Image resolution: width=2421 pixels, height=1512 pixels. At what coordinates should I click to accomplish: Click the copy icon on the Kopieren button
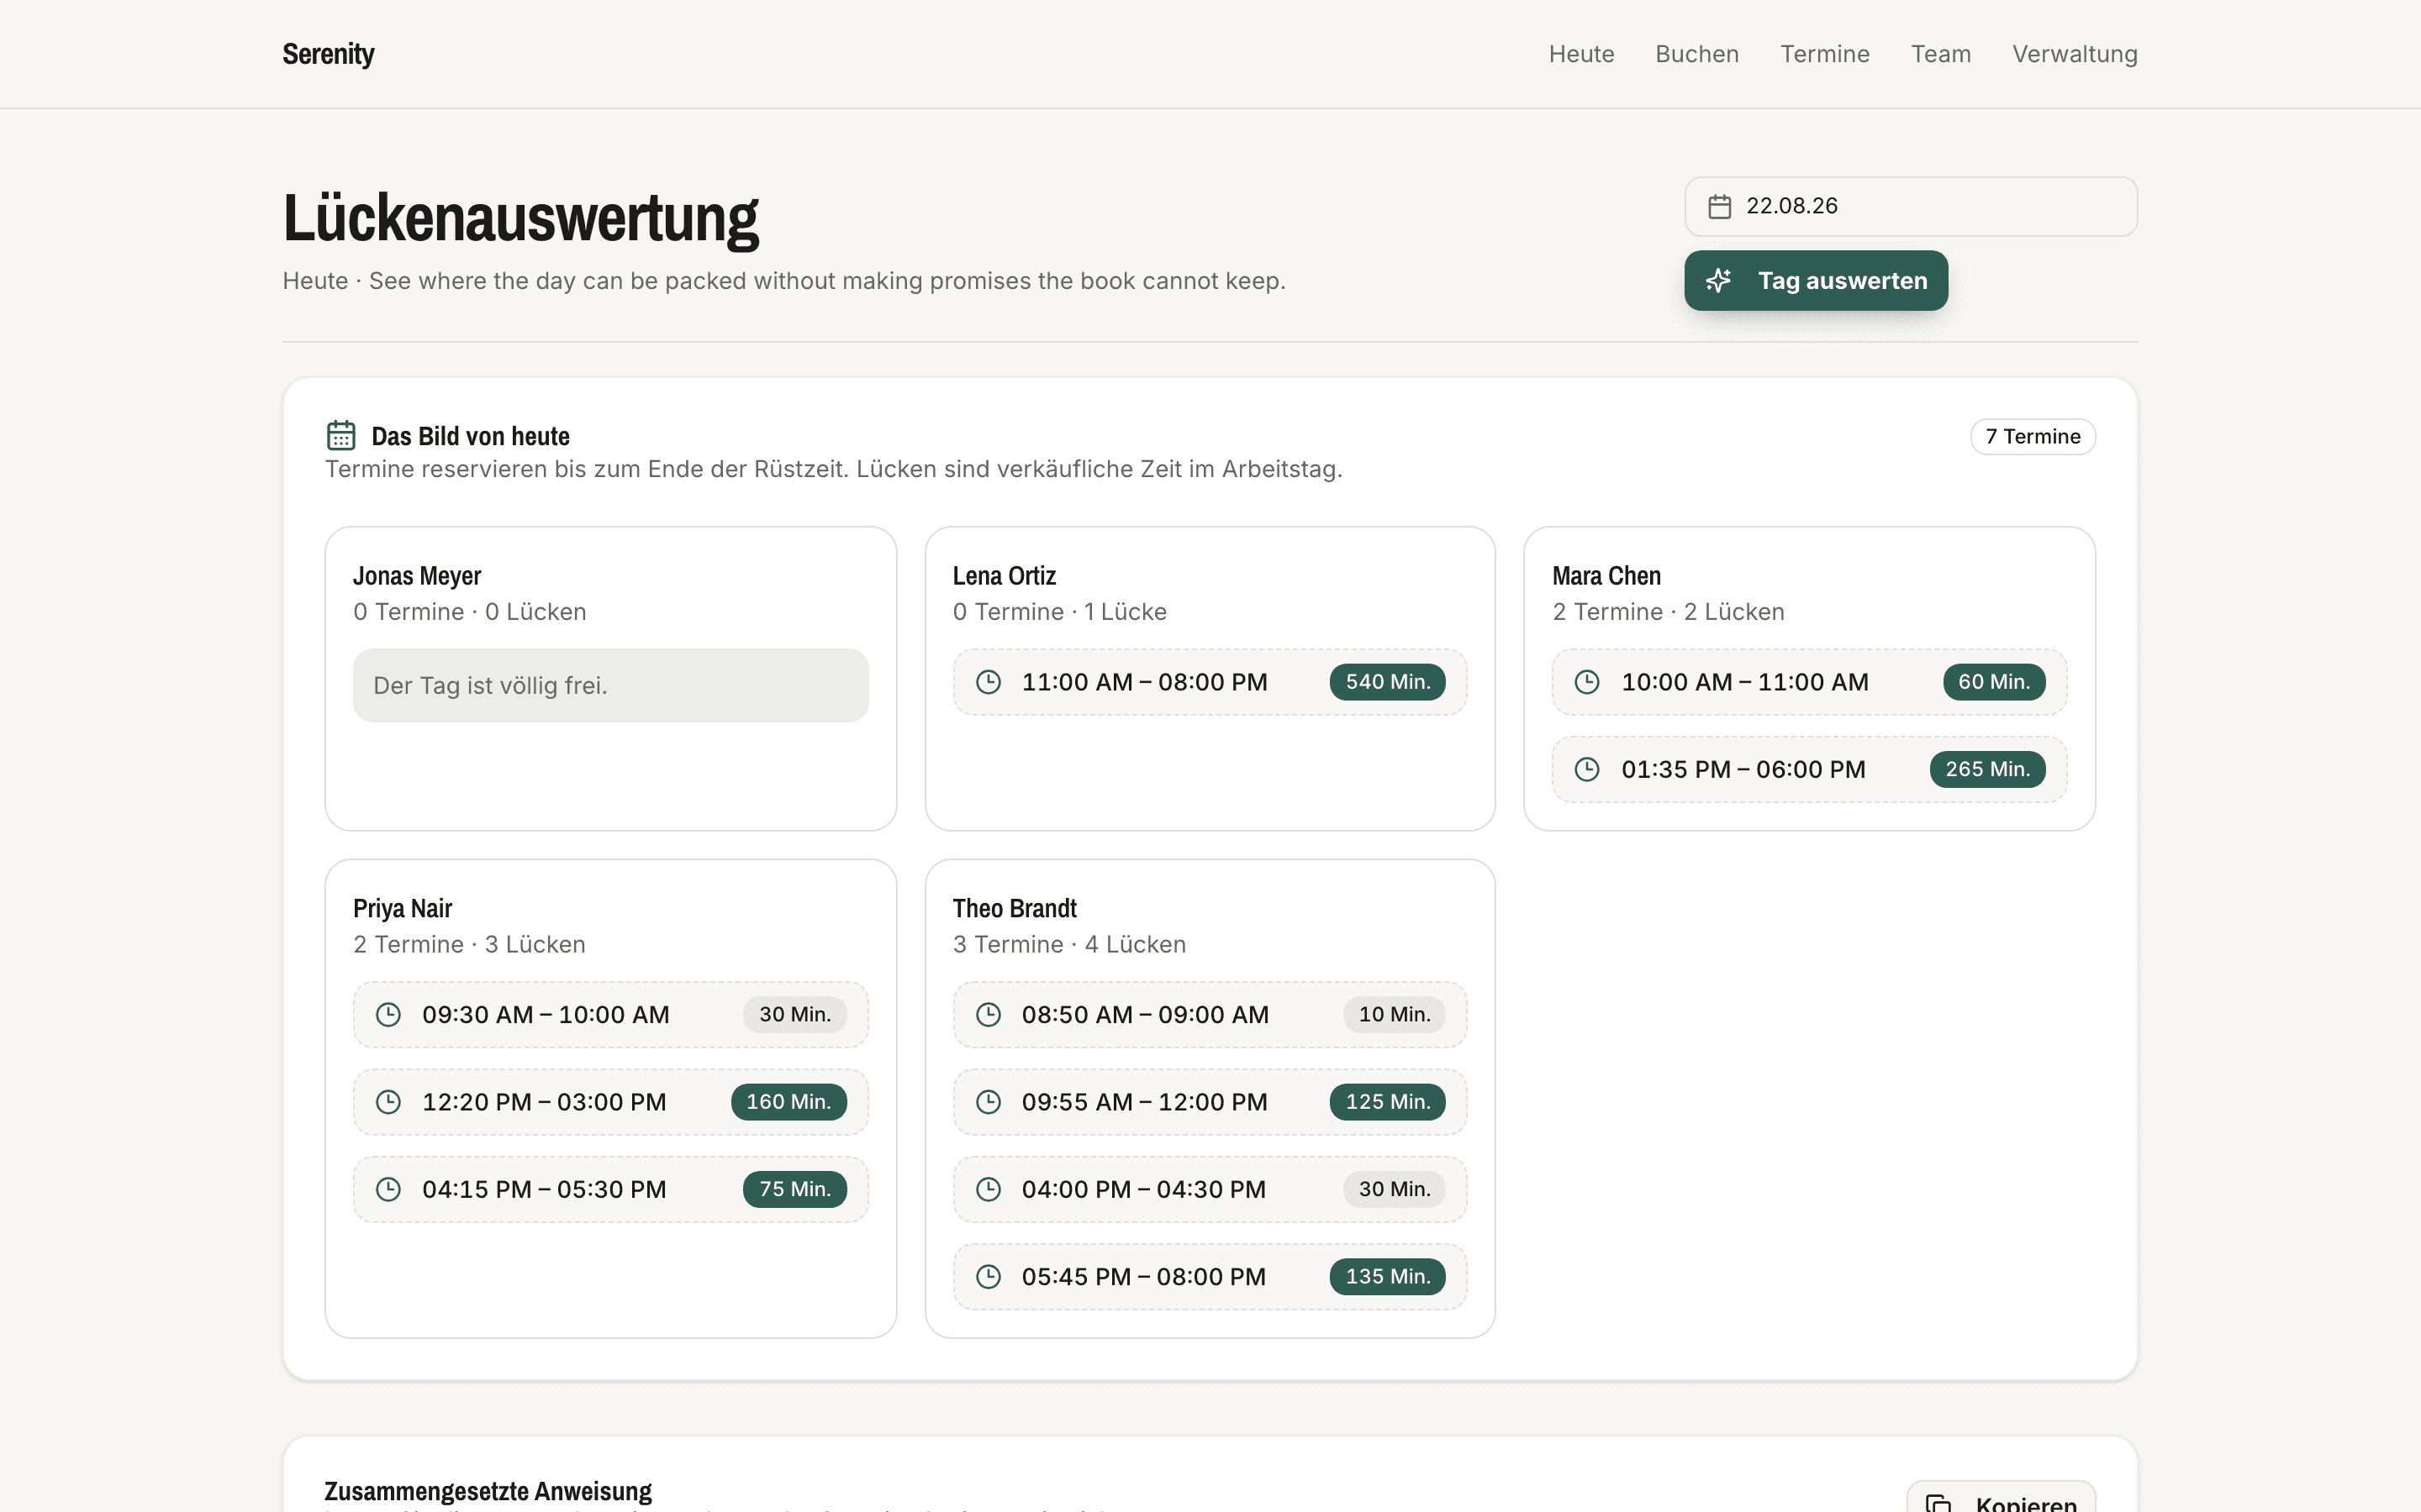(x=1938, y=1503)
